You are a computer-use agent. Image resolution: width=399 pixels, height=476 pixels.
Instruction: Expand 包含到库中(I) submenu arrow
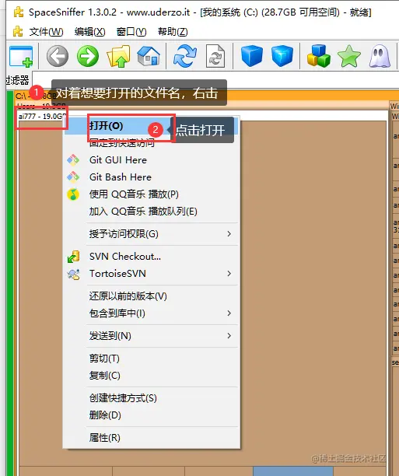[x=229, y=313]
